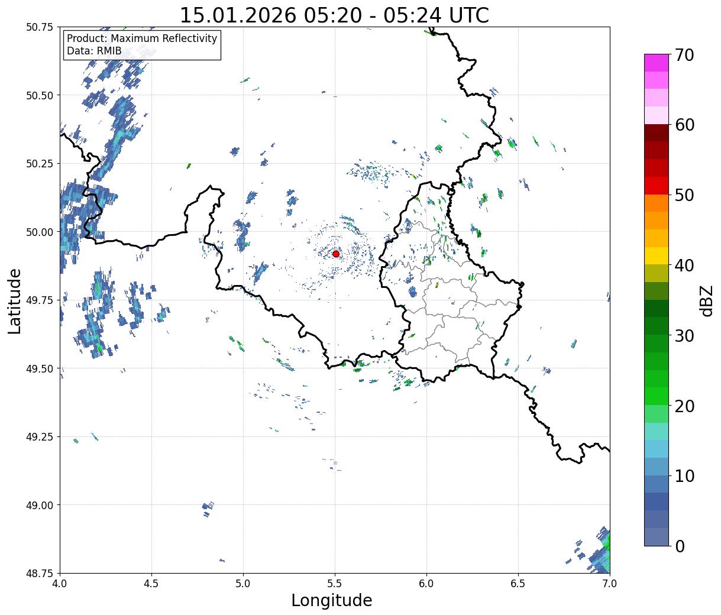The width and height of the screenshot is (721, 615).
Task: Click the colorbar tick label 10
Action: point(684,475)
